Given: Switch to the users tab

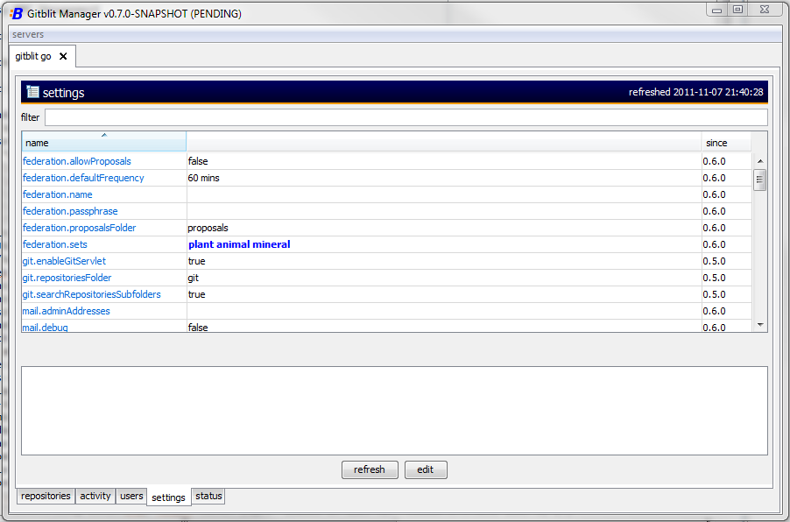Looking at the screenshot, I should (x=131, y=496).
